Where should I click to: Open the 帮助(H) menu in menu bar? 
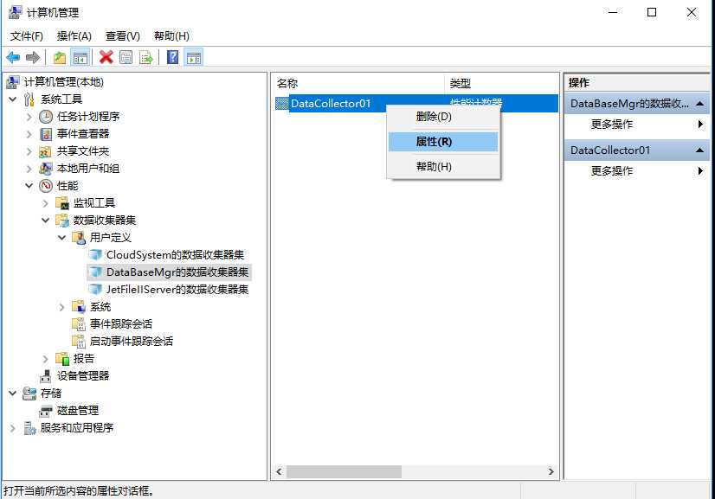pyautogui.click(x=171, y=36)
